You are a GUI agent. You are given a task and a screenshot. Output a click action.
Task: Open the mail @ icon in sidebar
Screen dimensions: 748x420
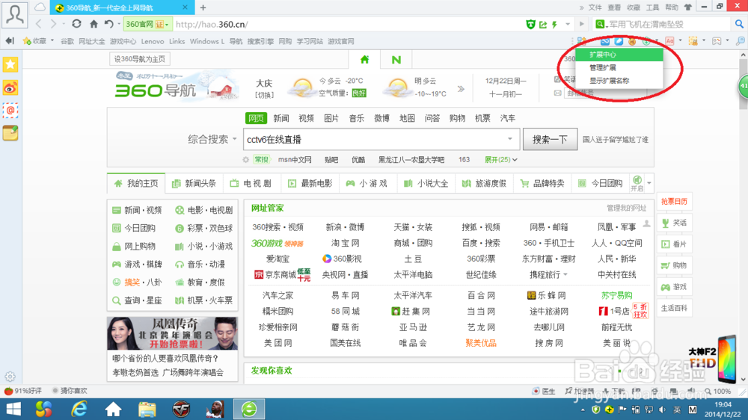10,111
